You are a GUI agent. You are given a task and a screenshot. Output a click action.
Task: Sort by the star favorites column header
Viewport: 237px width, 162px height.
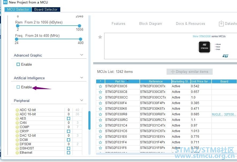[x=100, y=81]
